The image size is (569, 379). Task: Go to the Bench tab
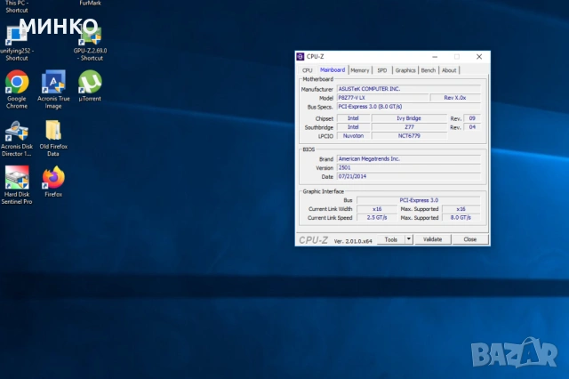[x=429, y=70]
